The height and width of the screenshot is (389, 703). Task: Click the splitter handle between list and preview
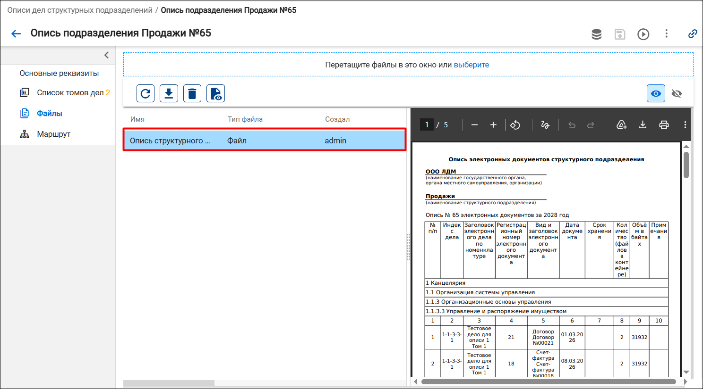(x=408, y=247)
